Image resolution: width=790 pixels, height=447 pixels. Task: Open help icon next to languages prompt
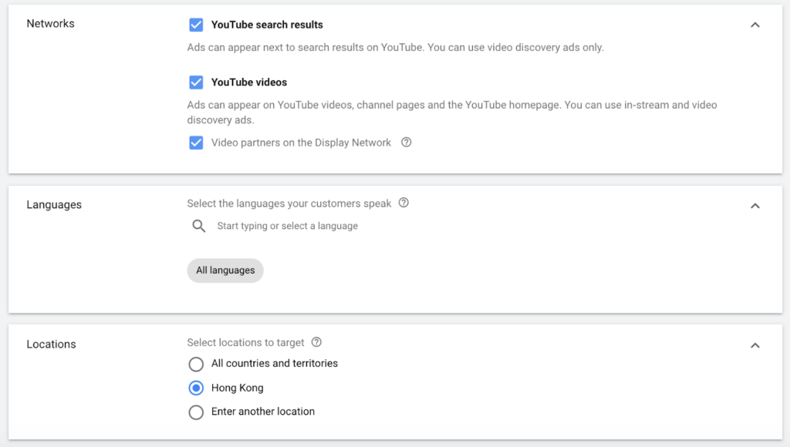(403, 203)
